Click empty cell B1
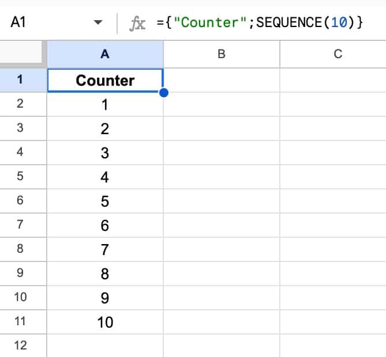Screen dimensions: 386x357 [x=222, y=80]
